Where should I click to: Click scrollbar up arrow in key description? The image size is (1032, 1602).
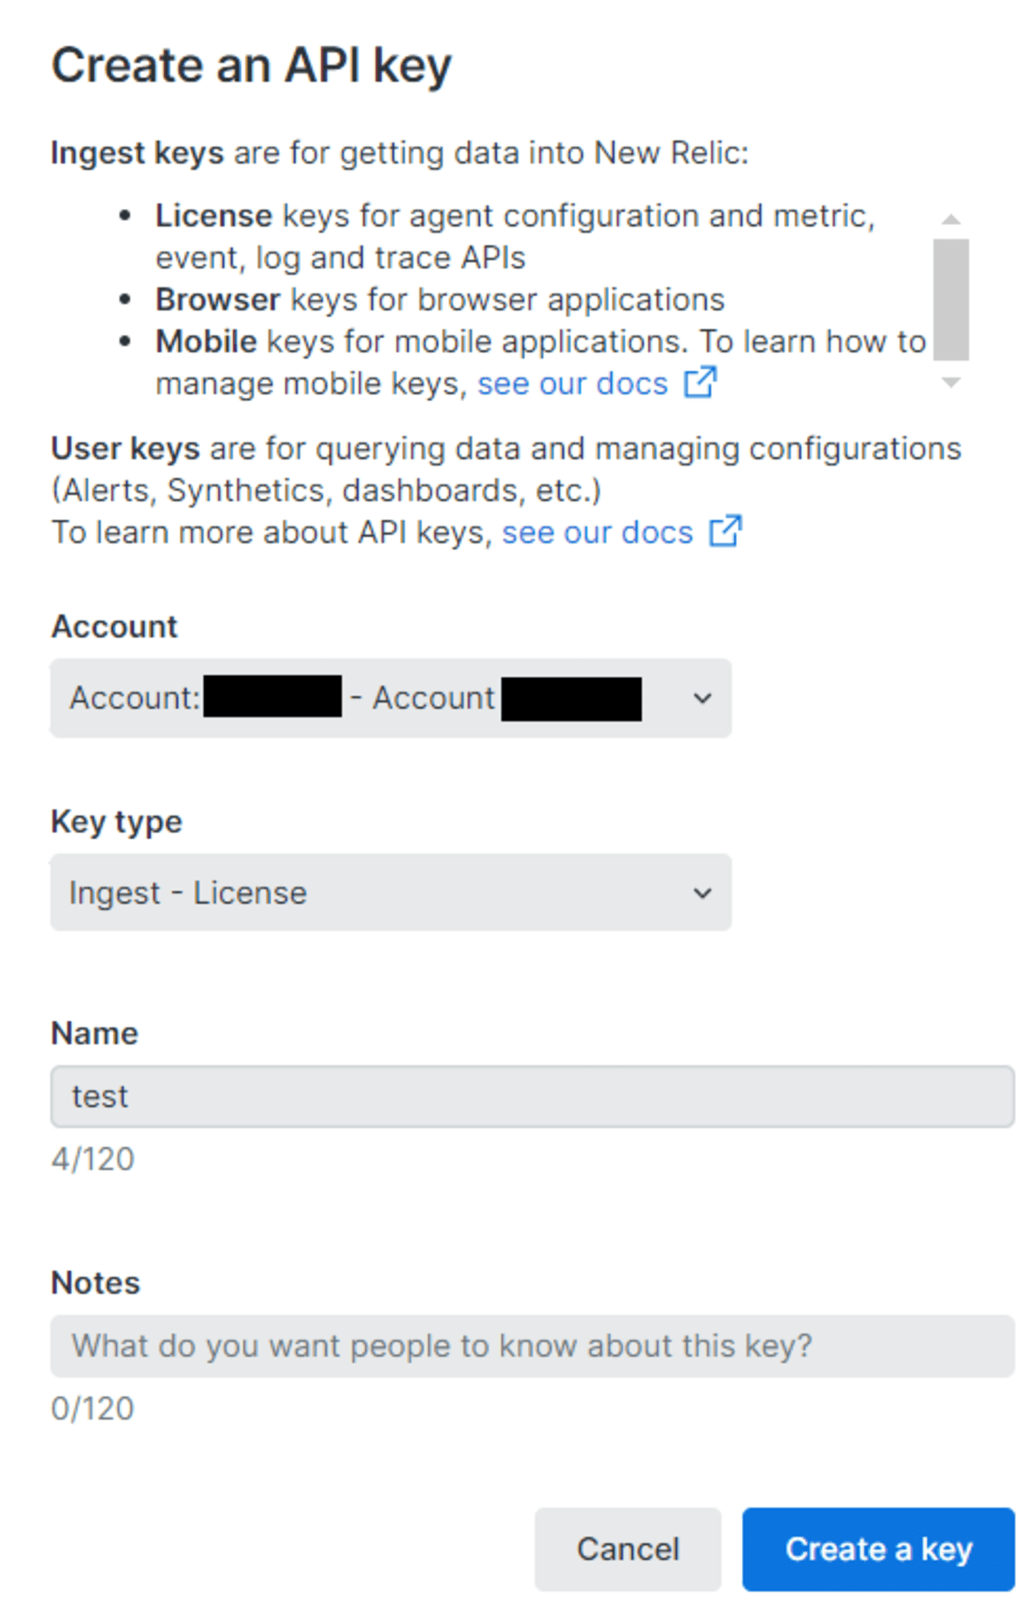(x=951, y=219)
